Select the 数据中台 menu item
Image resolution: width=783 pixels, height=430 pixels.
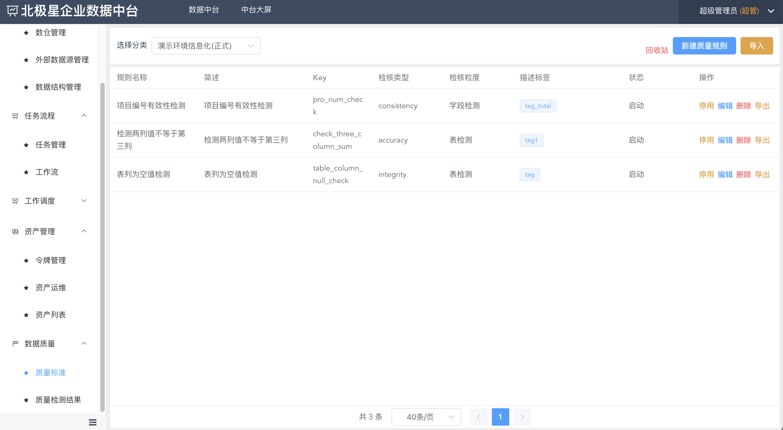click(x=204, y=10)
